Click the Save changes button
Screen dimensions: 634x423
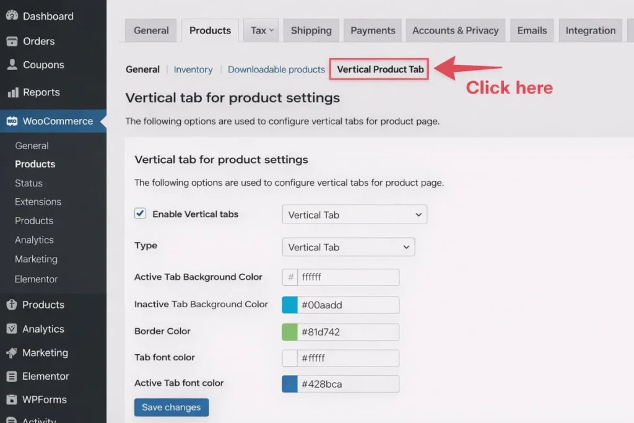click(x=172, y=408)
